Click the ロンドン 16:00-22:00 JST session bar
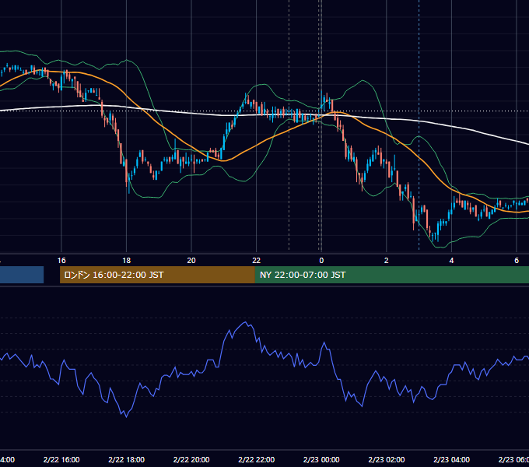This screenshot has height=467, width=529. (157, 275)
